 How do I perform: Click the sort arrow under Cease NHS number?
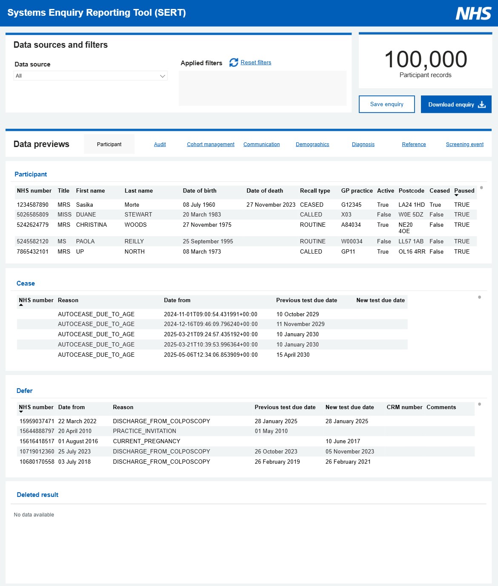tap(21, 305)
